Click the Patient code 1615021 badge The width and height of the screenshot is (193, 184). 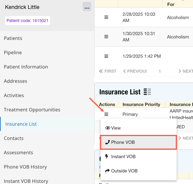tap(27, 21)
